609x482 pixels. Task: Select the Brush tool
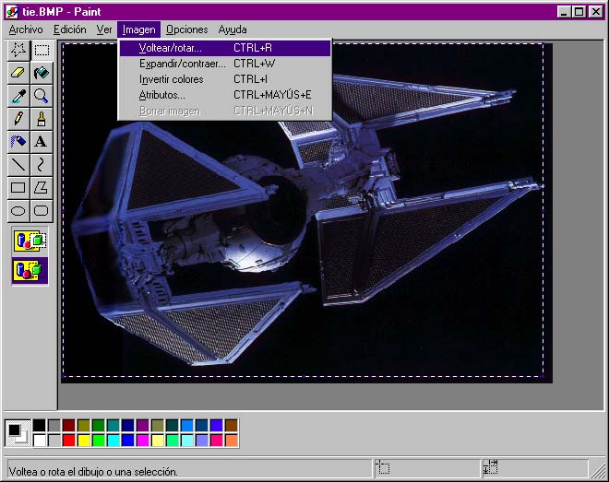coord(42,119)
